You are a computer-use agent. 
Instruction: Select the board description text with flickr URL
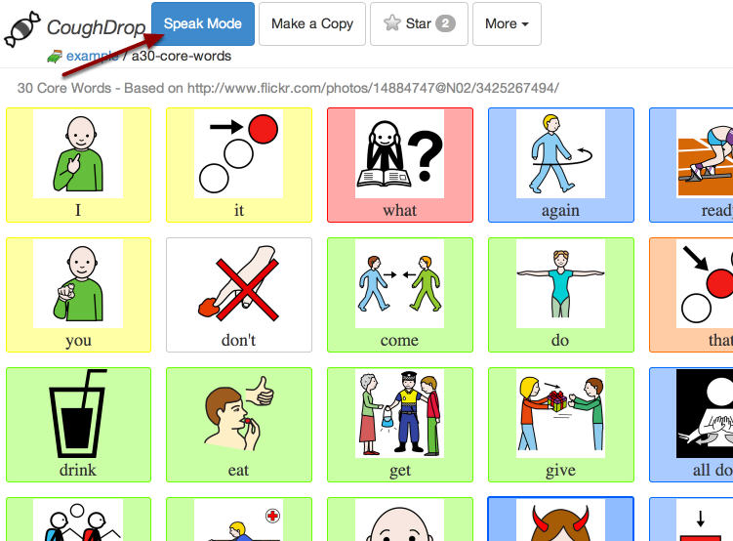point(288,88)
